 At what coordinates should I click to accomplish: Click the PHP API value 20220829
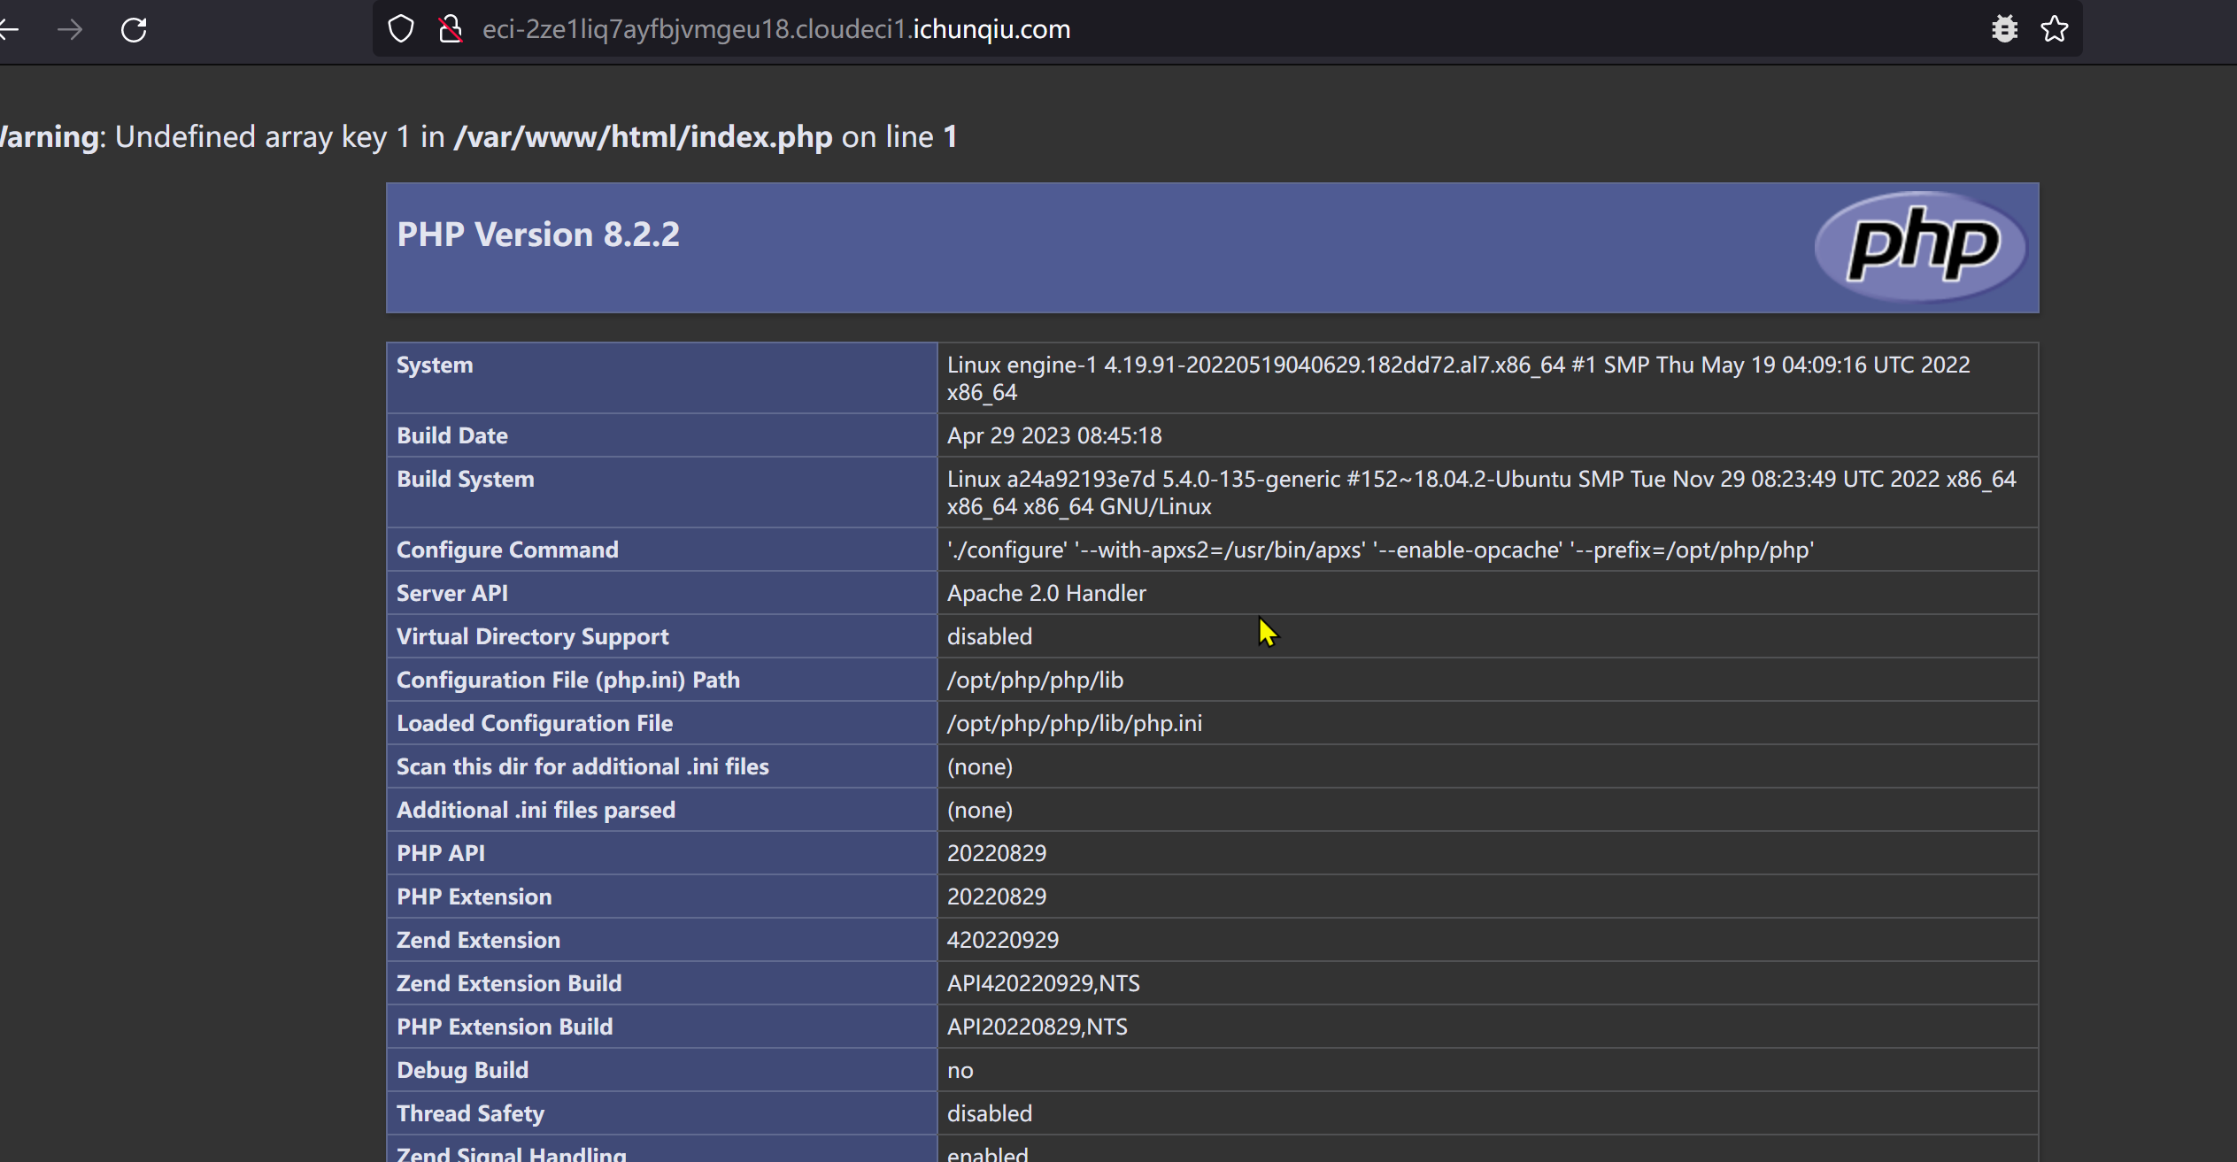point(997,854)
